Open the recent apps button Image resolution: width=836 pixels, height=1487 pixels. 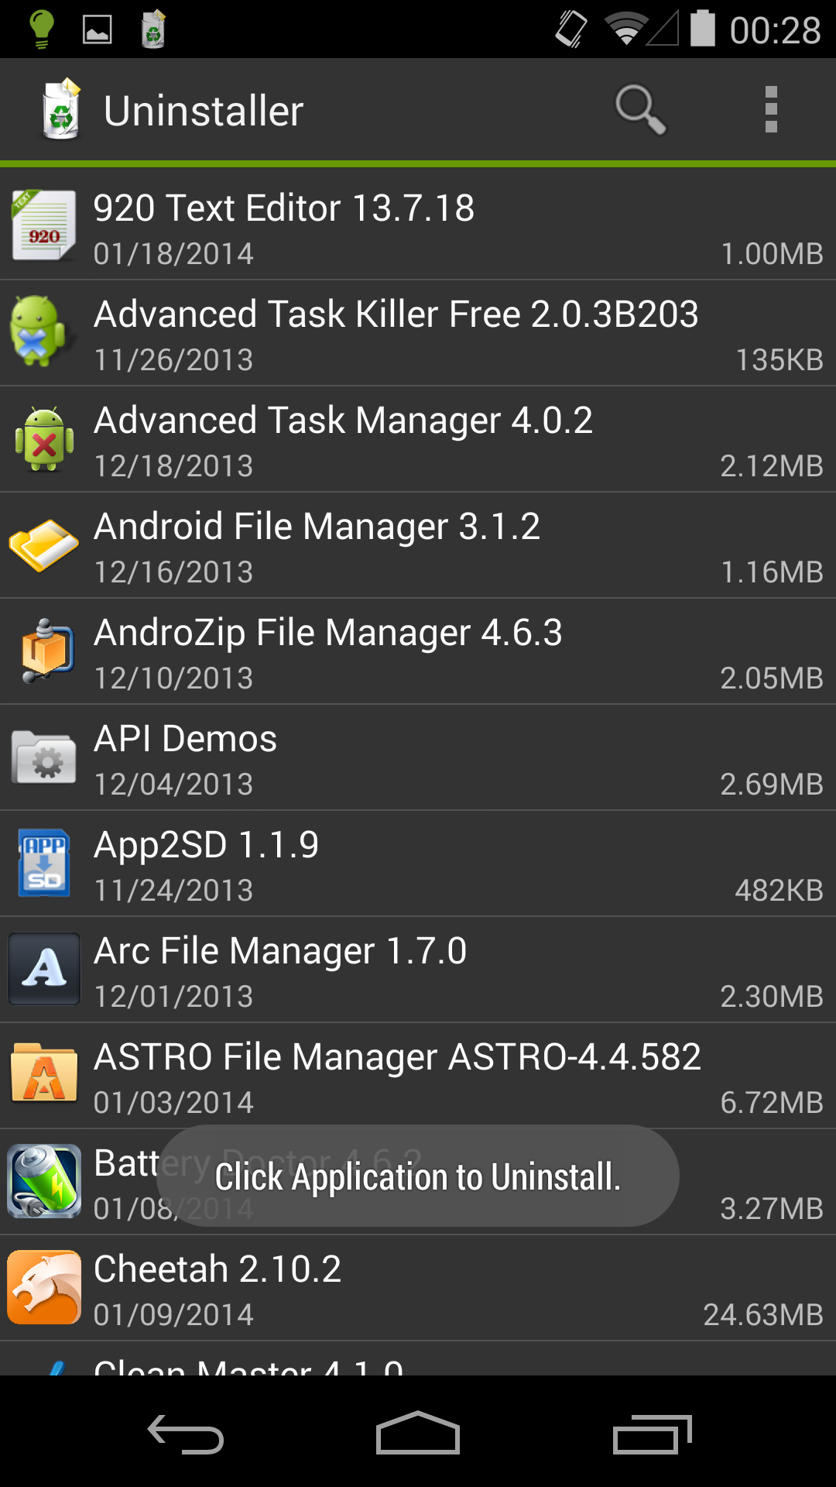tap(652, 1434)
